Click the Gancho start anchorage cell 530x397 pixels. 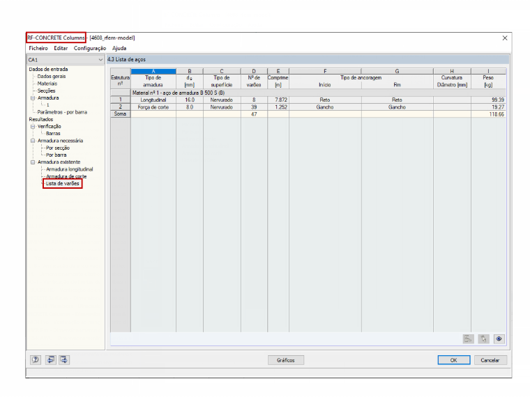coord(325,107)
